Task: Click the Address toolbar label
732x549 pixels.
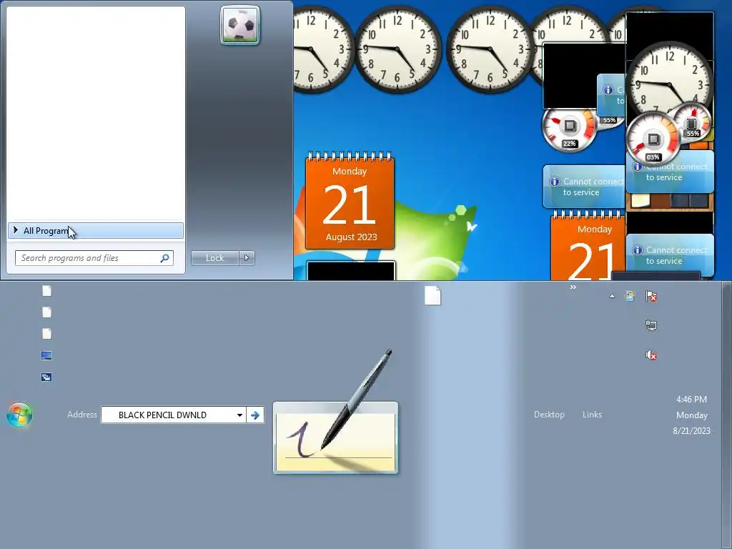Action: point(82,415)
